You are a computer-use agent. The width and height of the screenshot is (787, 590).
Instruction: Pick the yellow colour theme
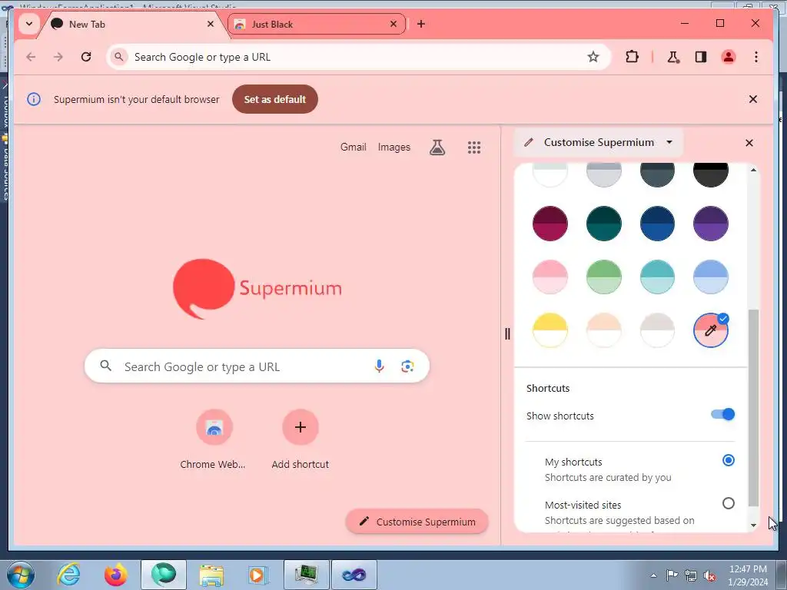pos(550,330)
